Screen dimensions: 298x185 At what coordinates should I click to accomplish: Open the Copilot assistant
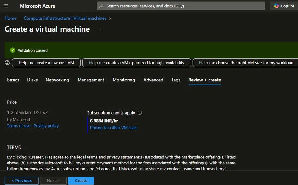pos(284,6)
